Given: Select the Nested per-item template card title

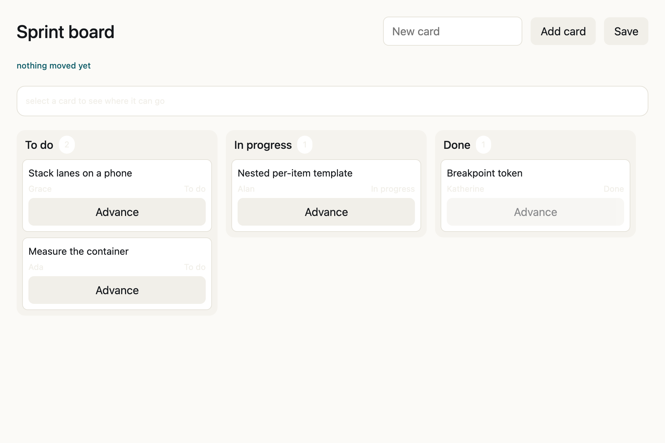Looking at the screenshot, I should (x=295, y=173).
